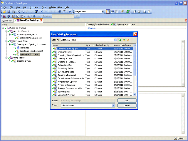
Task: Click the second icon in second toolbar row
Action: point(9,16)
